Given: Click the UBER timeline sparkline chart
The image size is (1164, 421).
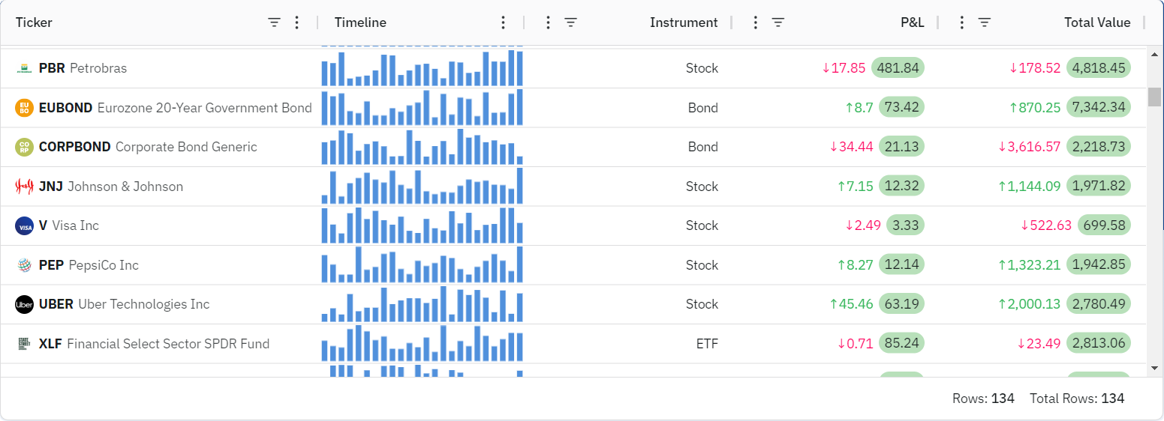Looking at the screenshot, I should [422, 304].
